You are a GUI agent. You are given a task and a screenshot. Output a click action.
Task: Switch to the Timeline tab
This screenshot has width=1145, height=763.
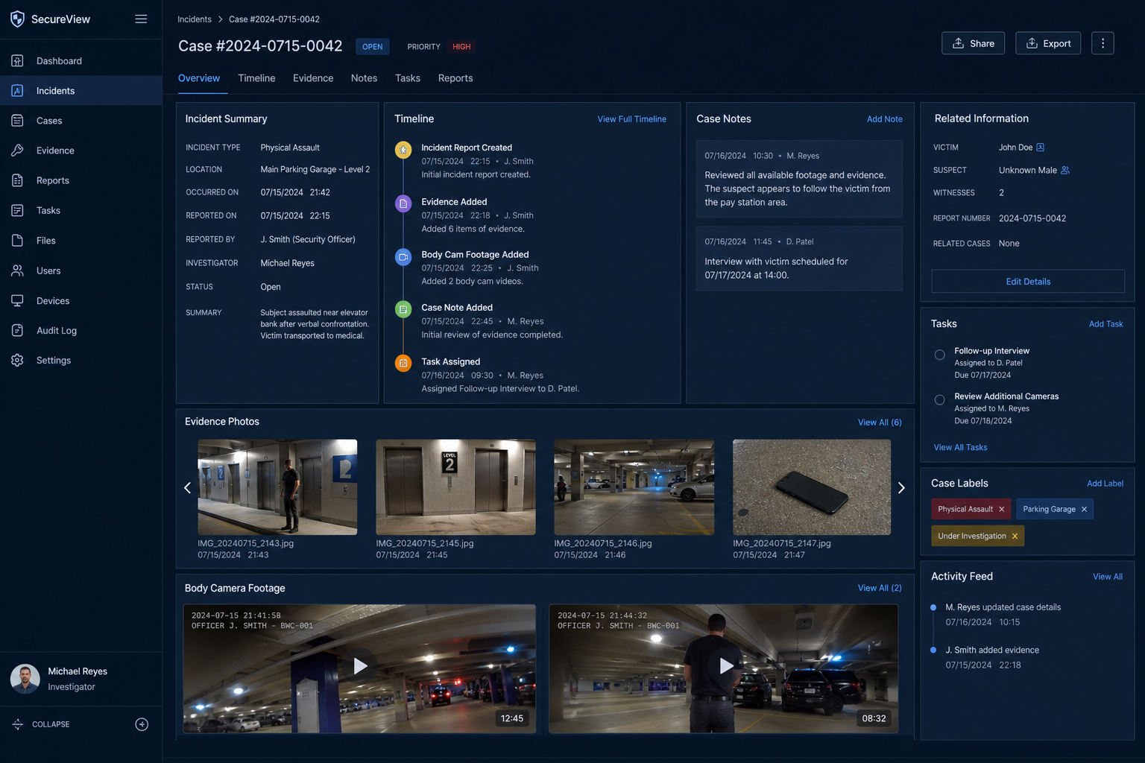(x=256, y=78)
